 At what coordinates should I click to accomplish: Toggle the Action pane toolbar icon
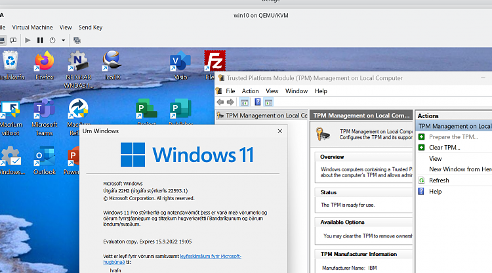point(268,102)
